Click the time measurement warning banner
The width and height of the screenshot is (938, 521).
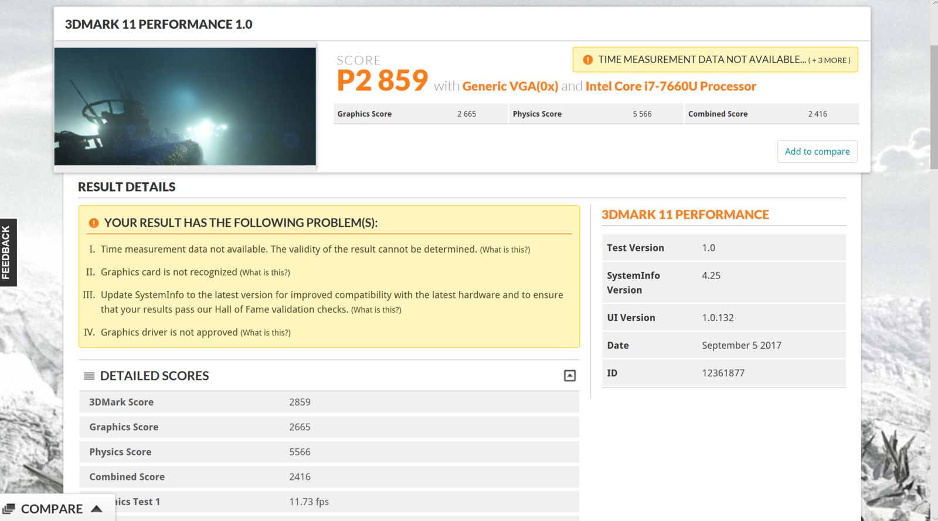click(702, 60)
